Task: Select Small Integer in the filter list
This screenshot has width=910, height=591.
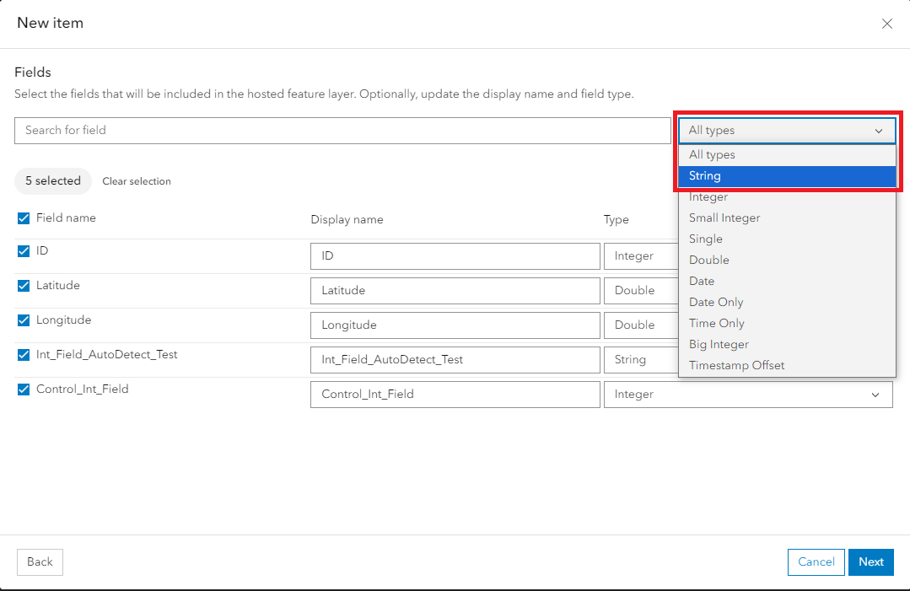Action: [x=724, y=218]
